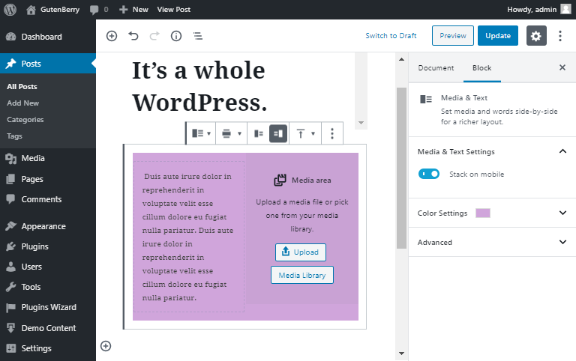Click the post title It's a whole WordPress
The image size is (576, 361).
(199, 86)
